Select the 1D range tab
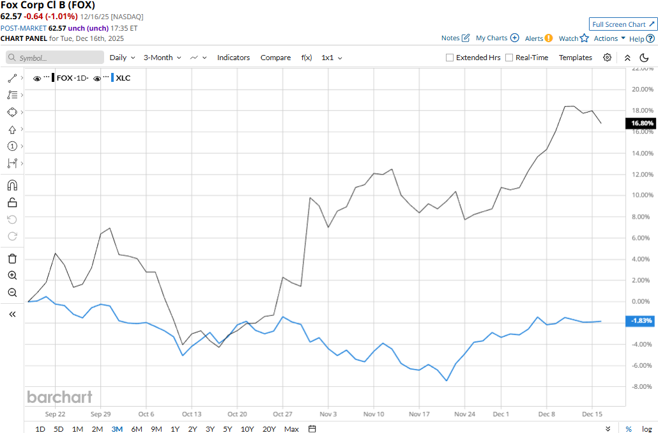 pyautogui.click(x=40, y=429)
